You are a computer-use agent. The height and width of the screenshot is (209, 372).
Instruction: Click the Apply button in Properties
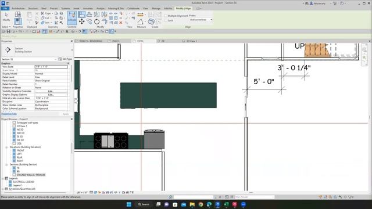pos(66,114)
